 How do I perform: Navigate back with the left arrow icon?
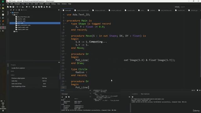[27, 7]
